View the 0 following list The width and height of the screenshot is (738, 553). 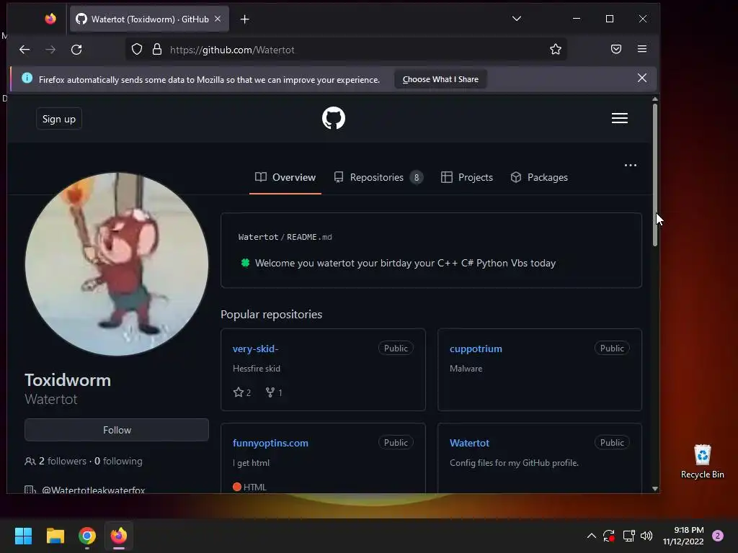point(118,461)
